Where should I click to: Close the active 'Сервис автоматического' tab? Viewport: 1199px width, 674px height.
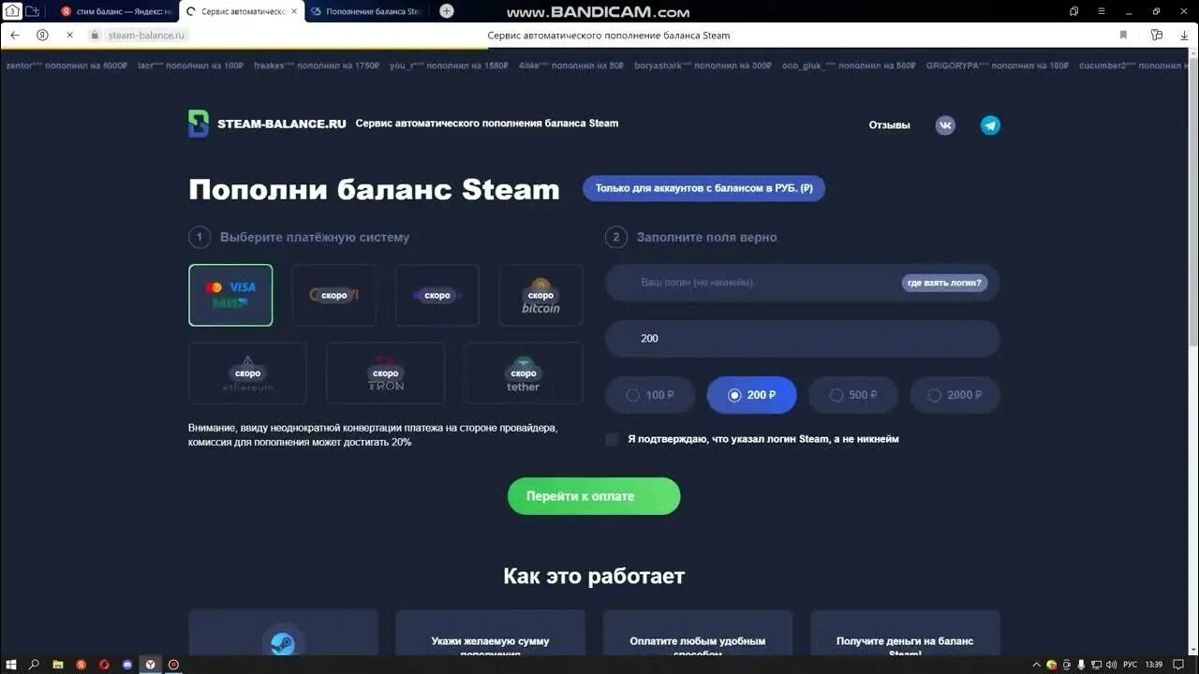[296, 11]
